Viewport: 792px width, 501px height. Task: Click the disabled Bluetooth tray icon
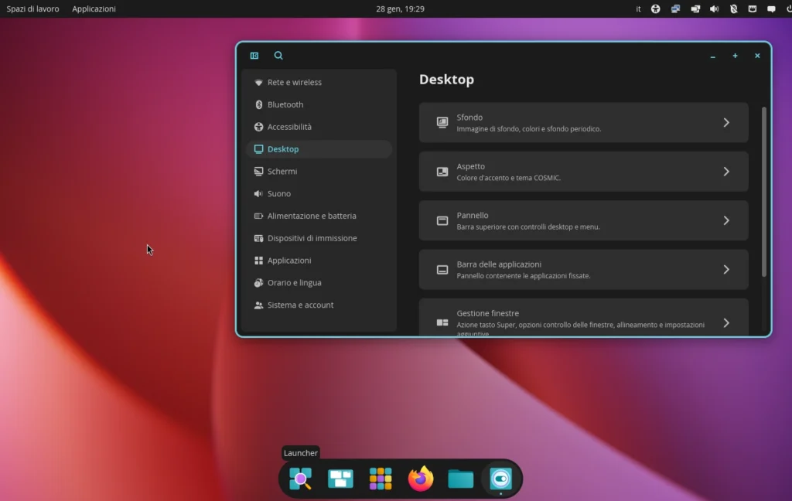point(733,9)
